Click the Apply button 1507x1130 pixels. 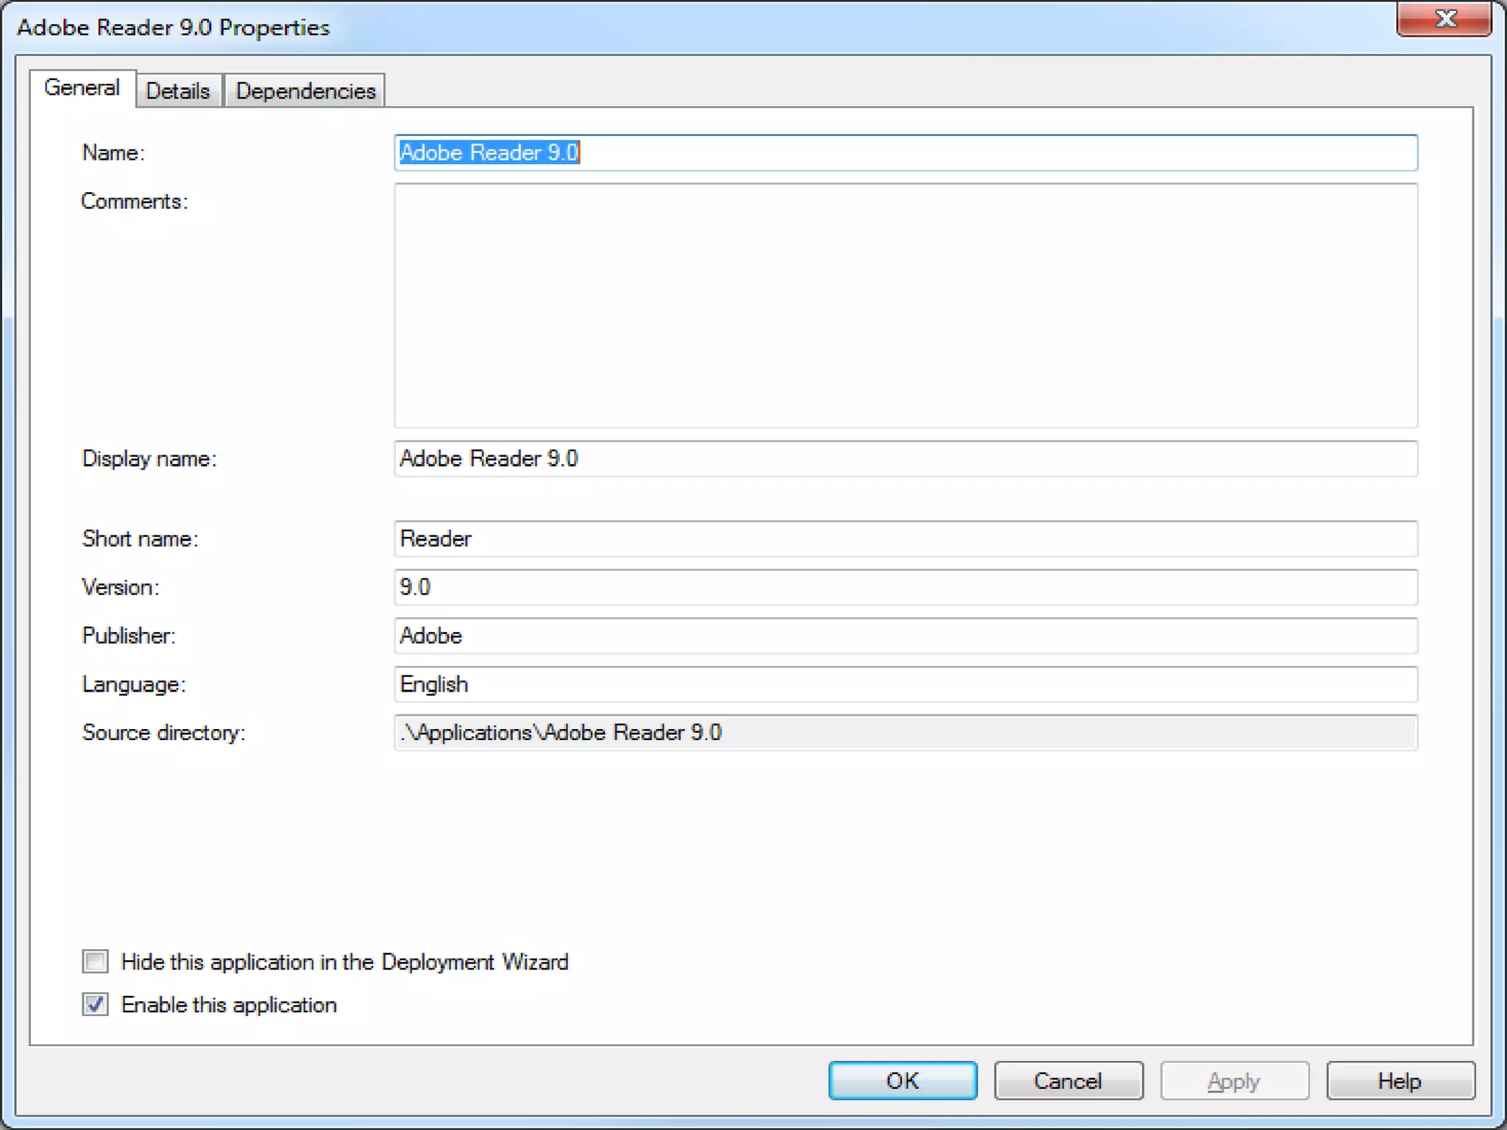click(x=1235, y=1081)
